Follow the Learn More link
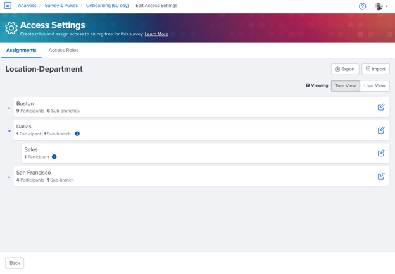The width and height of the screenshot is (395, 274). 156,34
